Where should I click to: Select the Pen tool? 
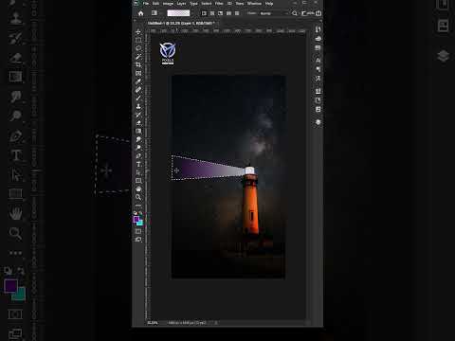[x=138, y=155]
